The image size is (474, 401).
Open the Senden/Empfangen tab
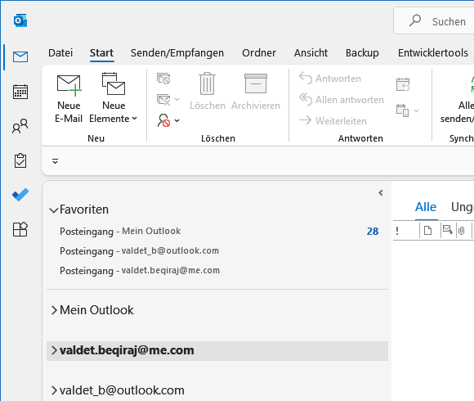177,53
